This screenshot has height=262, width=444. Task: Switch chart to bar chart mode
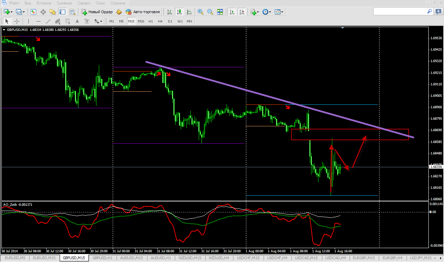point(170,12)
